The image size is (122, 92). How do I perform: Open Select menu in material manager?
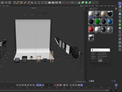(x=113, y=6)
